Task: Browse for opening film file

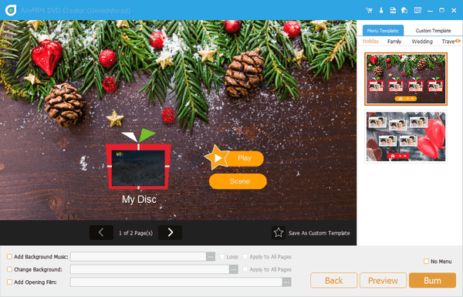Action: [x=286, y=282]
